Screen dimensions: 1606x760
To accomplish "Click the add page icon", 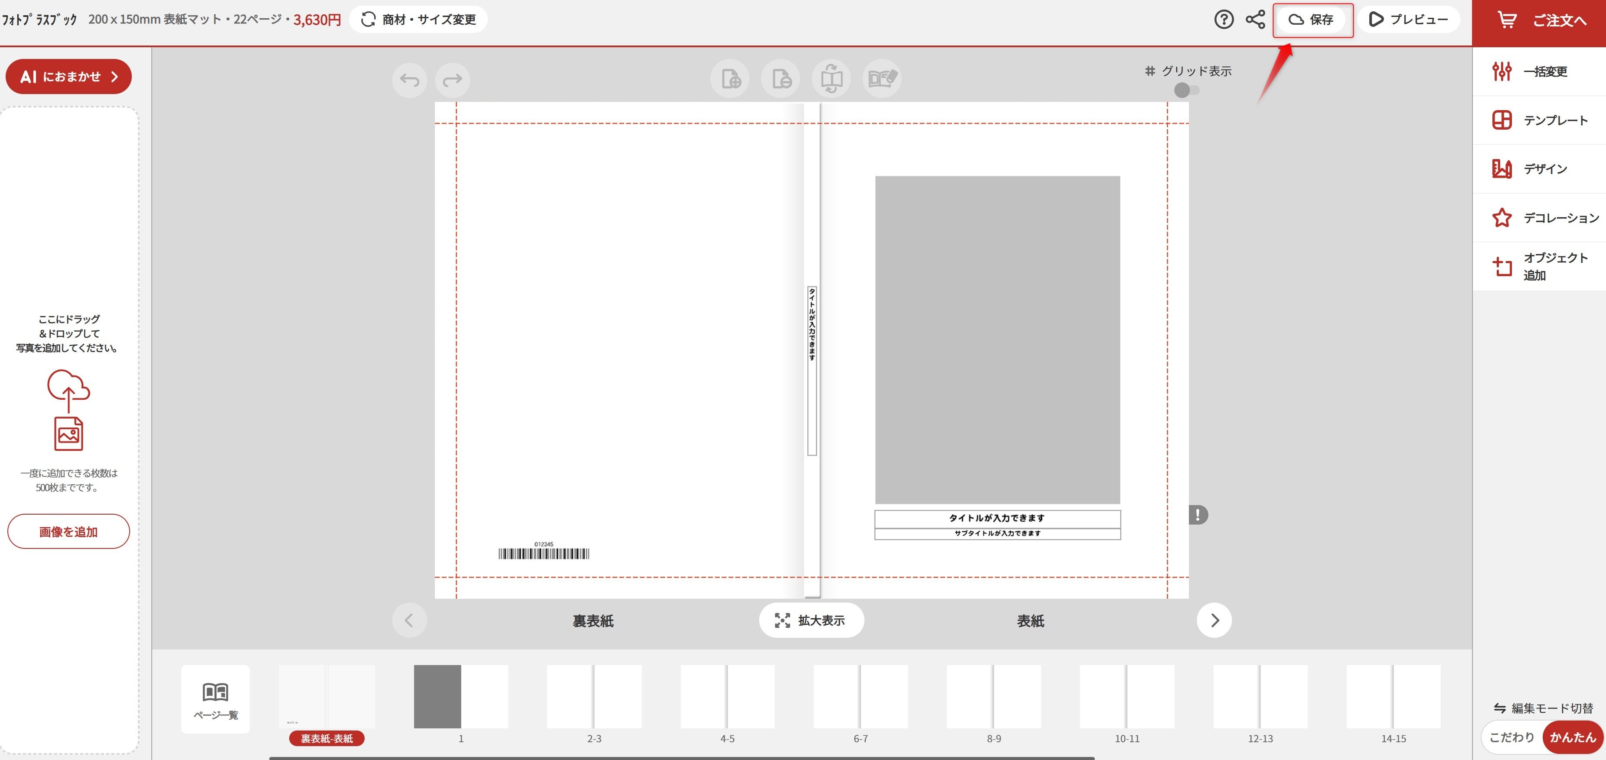I will [730, 78].
